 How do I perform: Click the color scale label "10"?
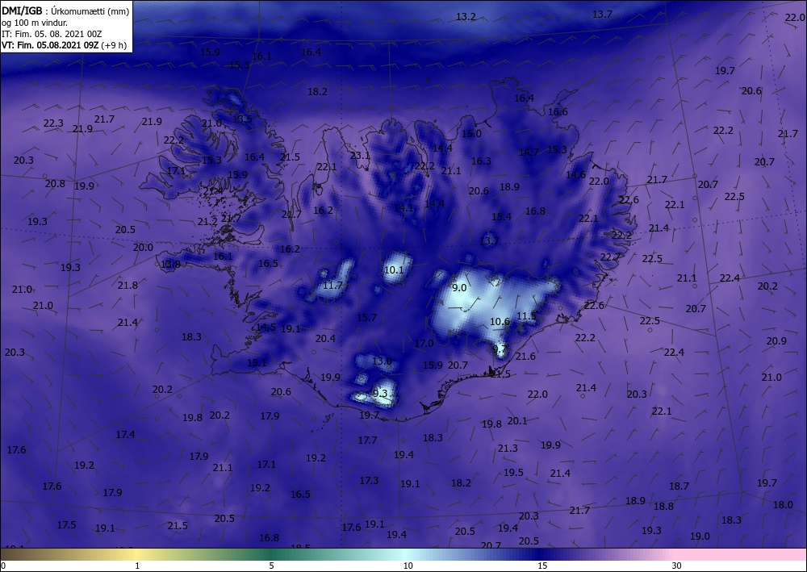tap(408, 566)
